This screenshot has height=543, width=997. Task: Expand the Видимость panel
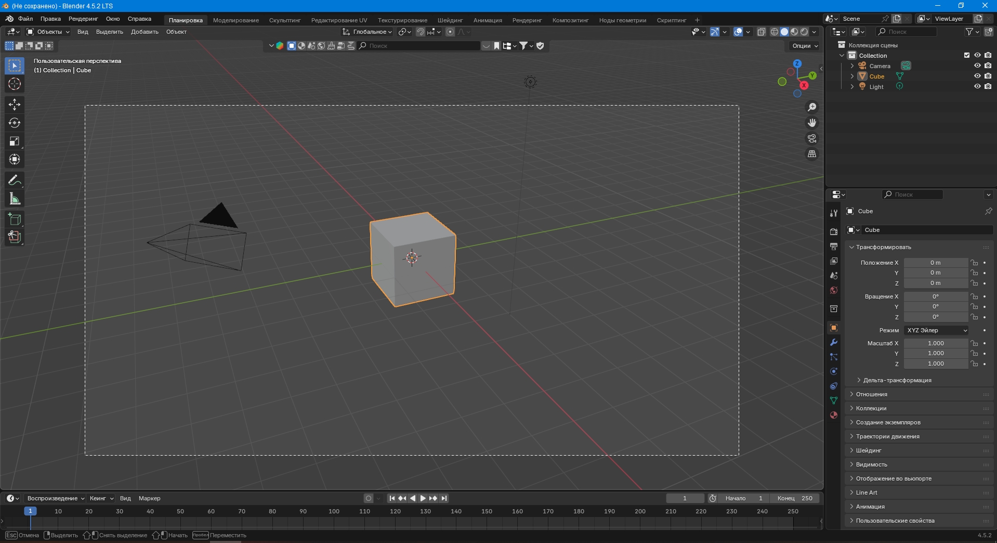pos(871,464)
